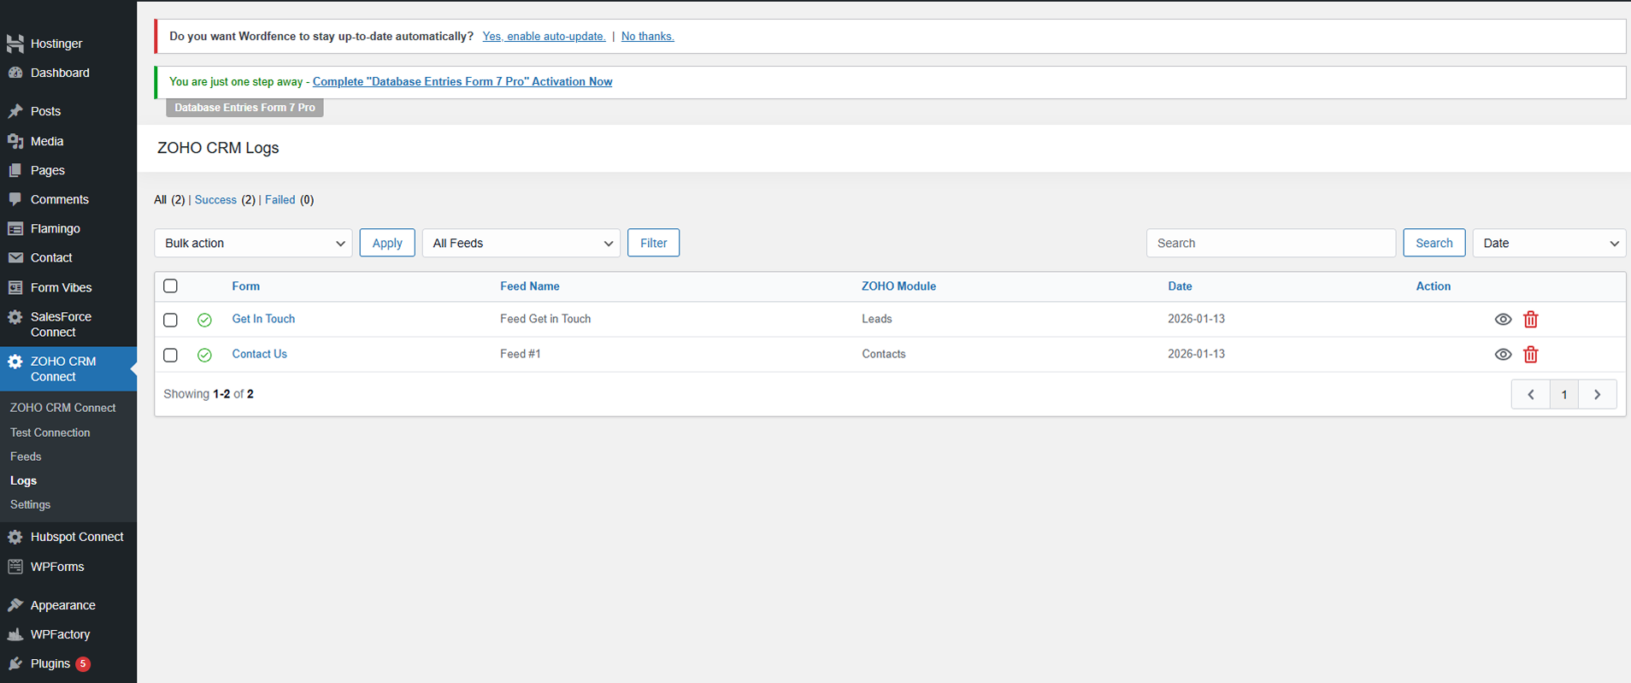
Task: Open Test Connection submenu item
Action: 50,433
